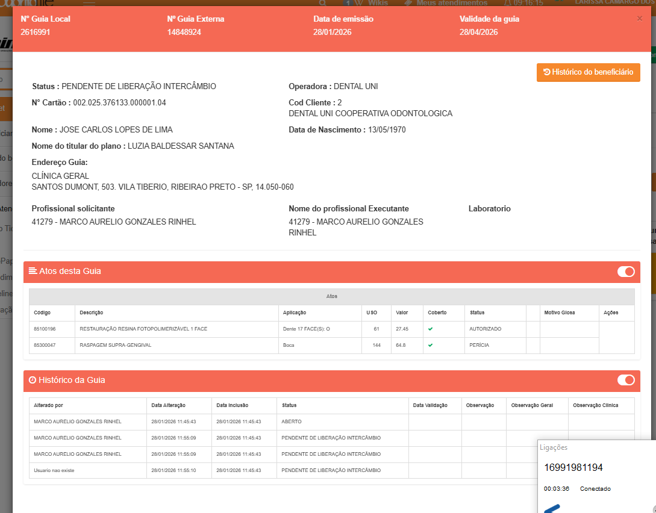The width and height of the screenshot is (656, 513).
Task: Expand the Larissa Camargo user menu
Action: point(614,3)
